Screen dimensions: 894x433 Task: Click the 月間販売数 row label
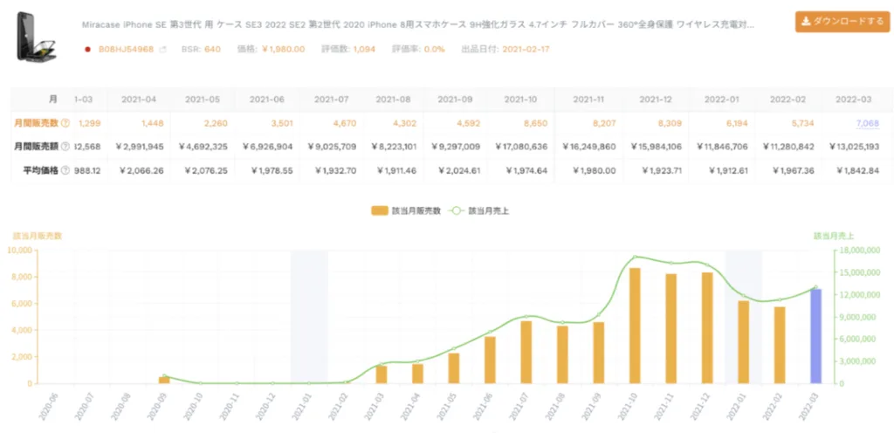36,122
